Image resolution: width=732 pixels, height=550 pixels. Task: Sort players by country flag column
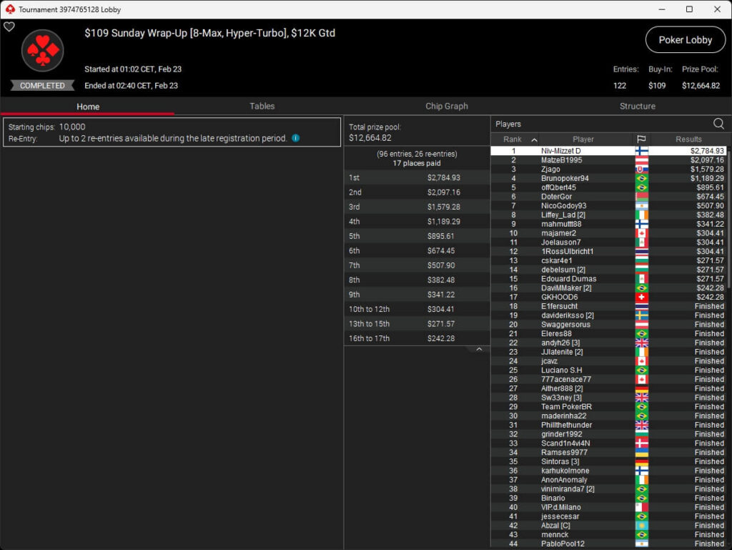tap(640, 139)
